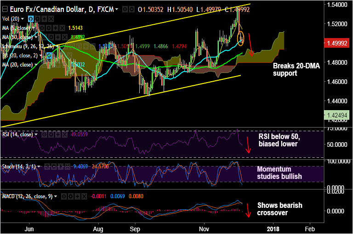
Task: Toggle MACD visibility eye
Action: (64, 196)
